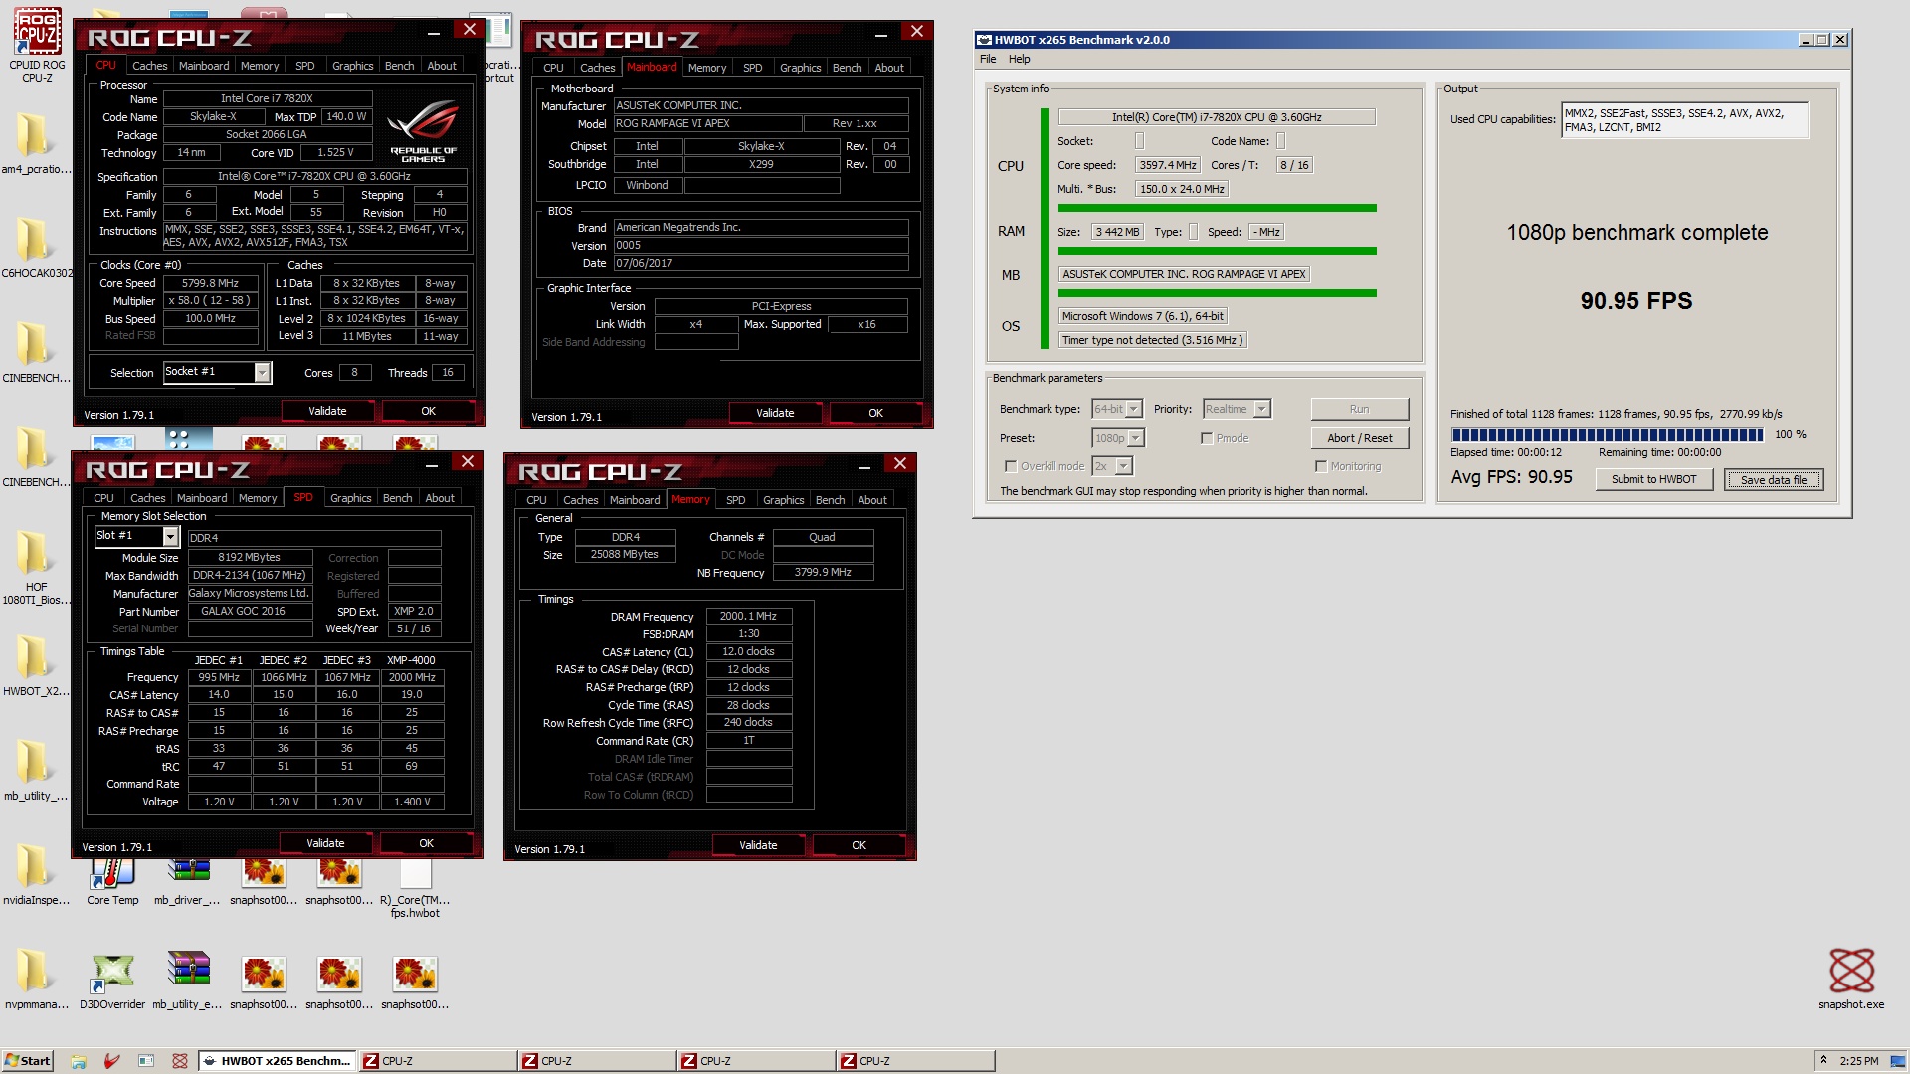This screenshot has width=1910, height=1074.
Task: Launch the D3DOverrider desktop shortcut
Action: click(x=112, y=980)
